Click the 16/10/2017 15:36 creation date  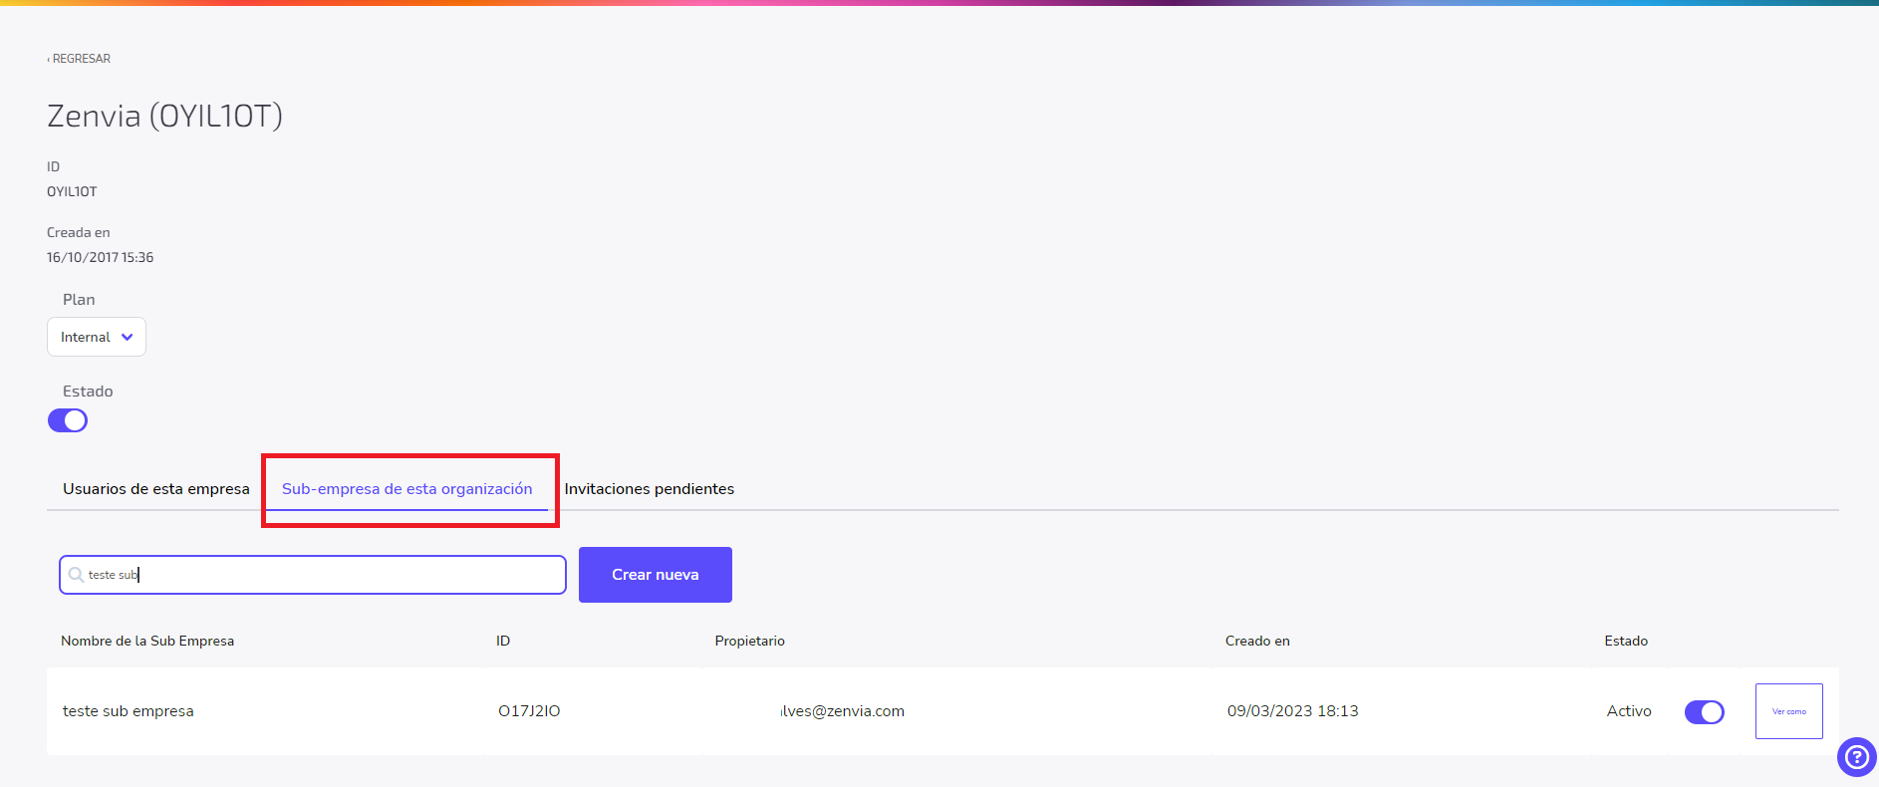(x=100, y=257)
